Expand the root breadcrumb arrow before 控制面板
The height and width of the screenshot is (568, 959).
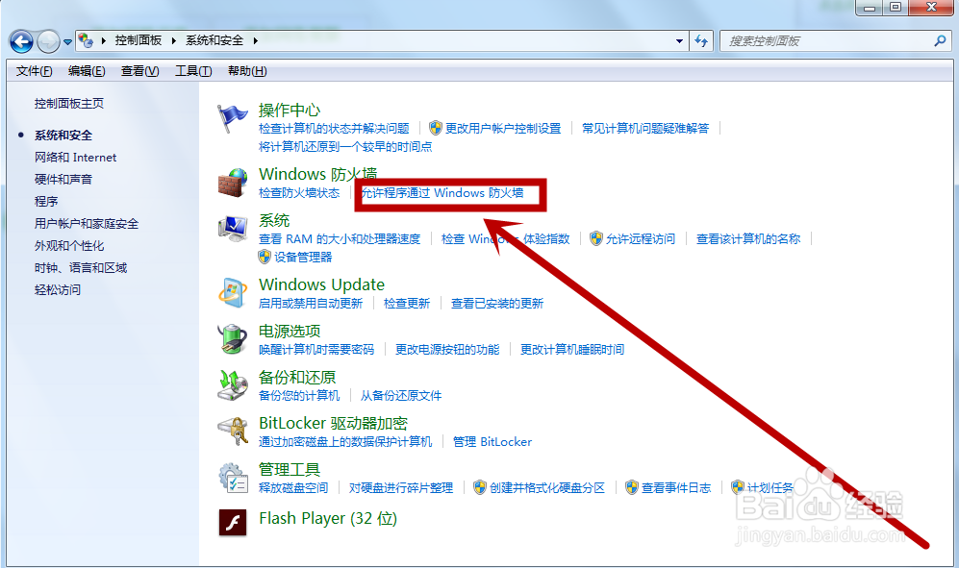(103, 40)
